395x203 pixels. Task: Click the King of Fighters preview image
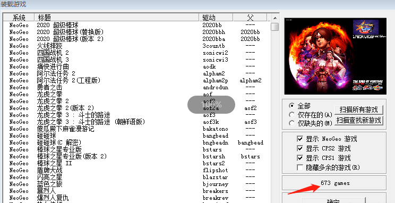(x=336, y=56)
